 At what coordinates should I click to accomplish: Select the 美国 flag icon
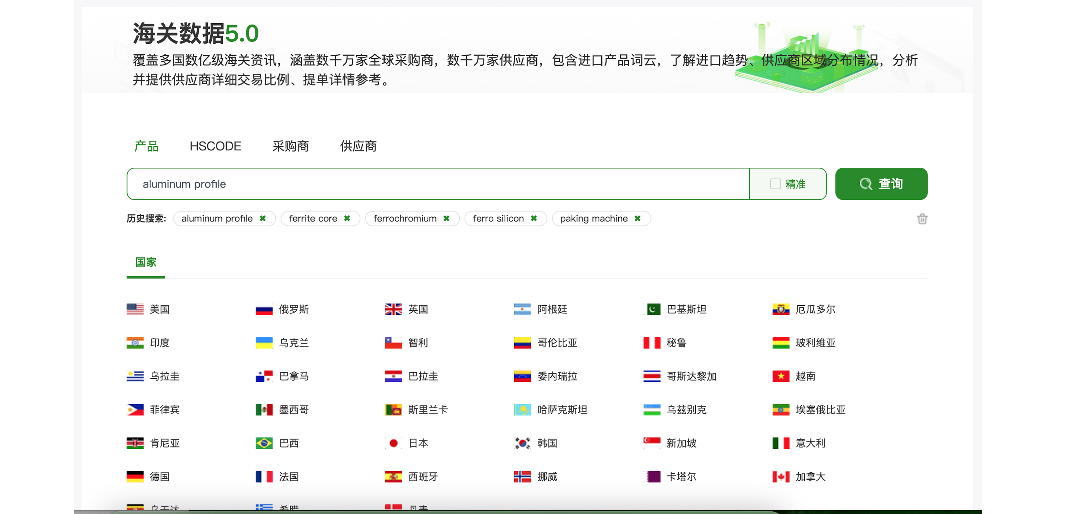pos(135,309)
